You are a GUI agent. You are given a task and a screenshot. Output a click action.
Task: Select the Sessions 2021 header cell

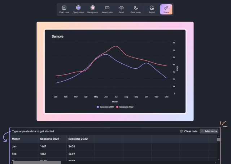[52, 139]
